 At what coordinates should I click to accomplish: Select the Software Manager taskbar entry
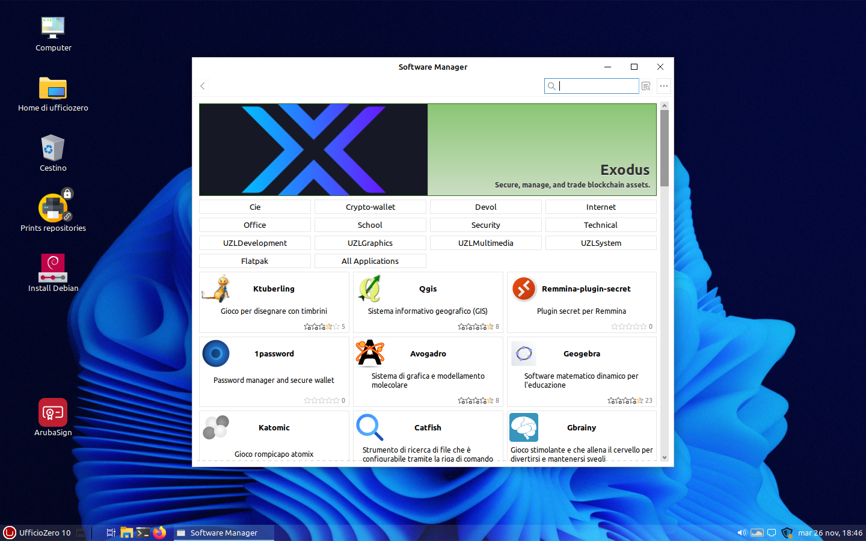[224, 533]
